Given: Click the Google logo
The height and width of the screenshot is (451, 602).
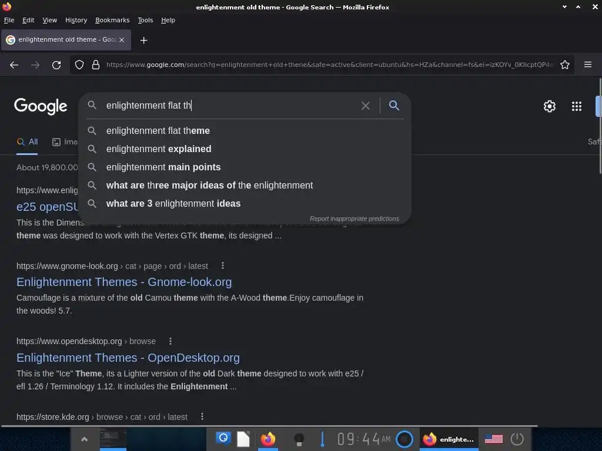Looking at the screenshot, I should [x=41, y=106].
